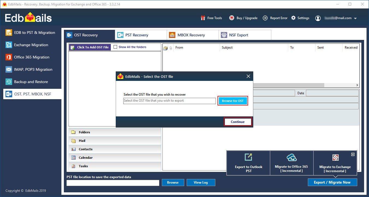Click the EDB to PST sidebar icon
This screenshot has width=369, height=197.
(x=9, y=33)
